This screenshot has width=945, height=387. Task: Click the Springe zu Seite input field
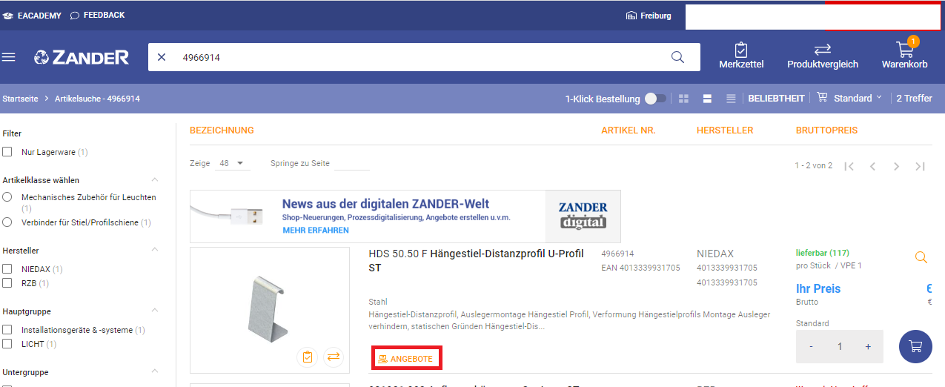pyautogui.click(x=352, y=163)
